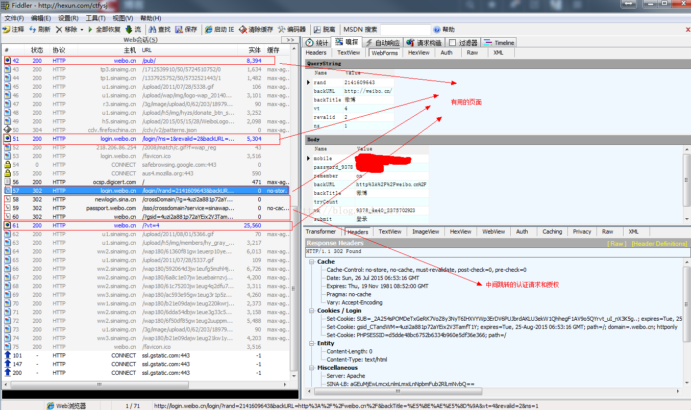The image size is (691, 410).
Task: Click the >> collapse button on Web会话 panel
Action: 290,40
